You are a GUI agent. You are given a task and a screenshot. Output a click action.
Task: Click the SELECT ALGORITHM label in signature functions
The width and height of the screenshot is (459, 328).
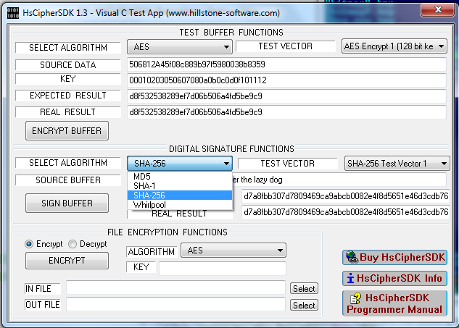68,163
